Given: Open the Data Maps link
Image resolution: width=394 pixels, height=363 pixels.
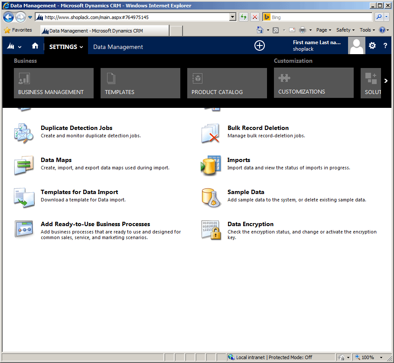Looking at the screenshot, I should [56, 160].
